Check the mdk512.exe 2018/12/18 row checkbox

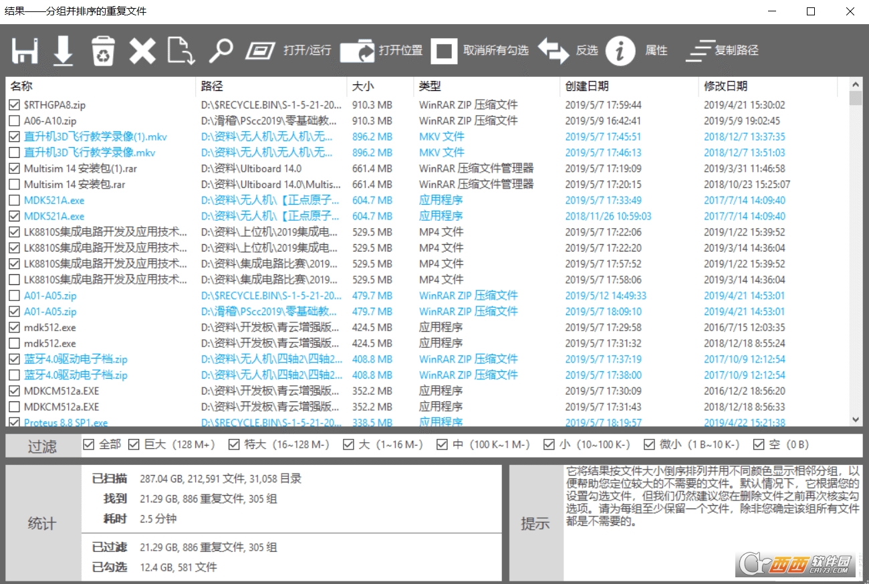(x=14, y=343)
